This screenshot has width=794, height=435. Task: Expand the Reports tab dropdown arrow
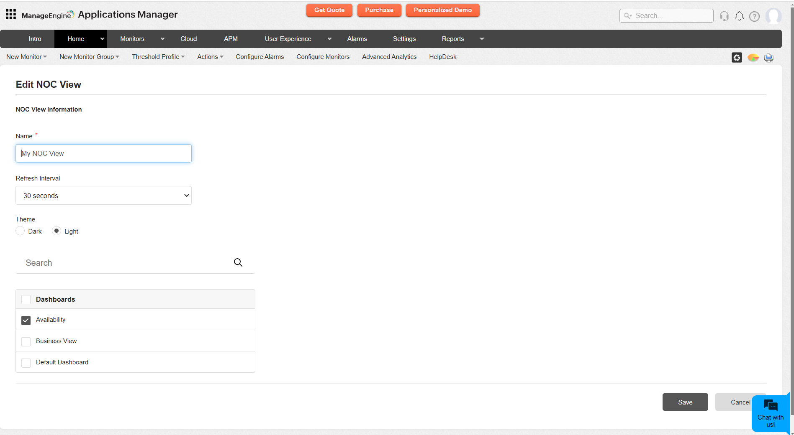pyautogui.click(x=482, y=39)
